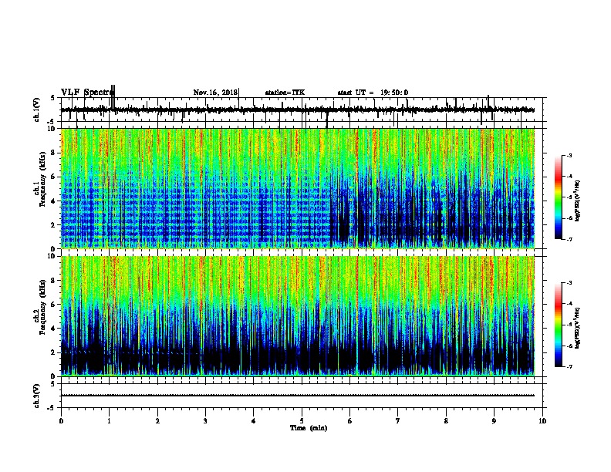Image resolution: width=611 pixels, height=472 pixels.
Task: Click the ch.2 spectrogram '4' kHz tick label
Action: (54, 329)
